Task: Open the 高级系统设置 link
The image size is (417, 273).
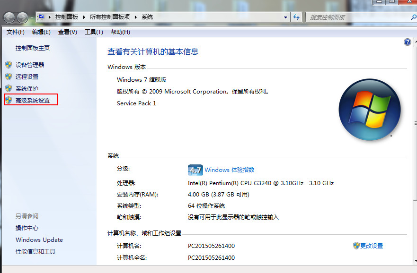Action: [33, 100]
